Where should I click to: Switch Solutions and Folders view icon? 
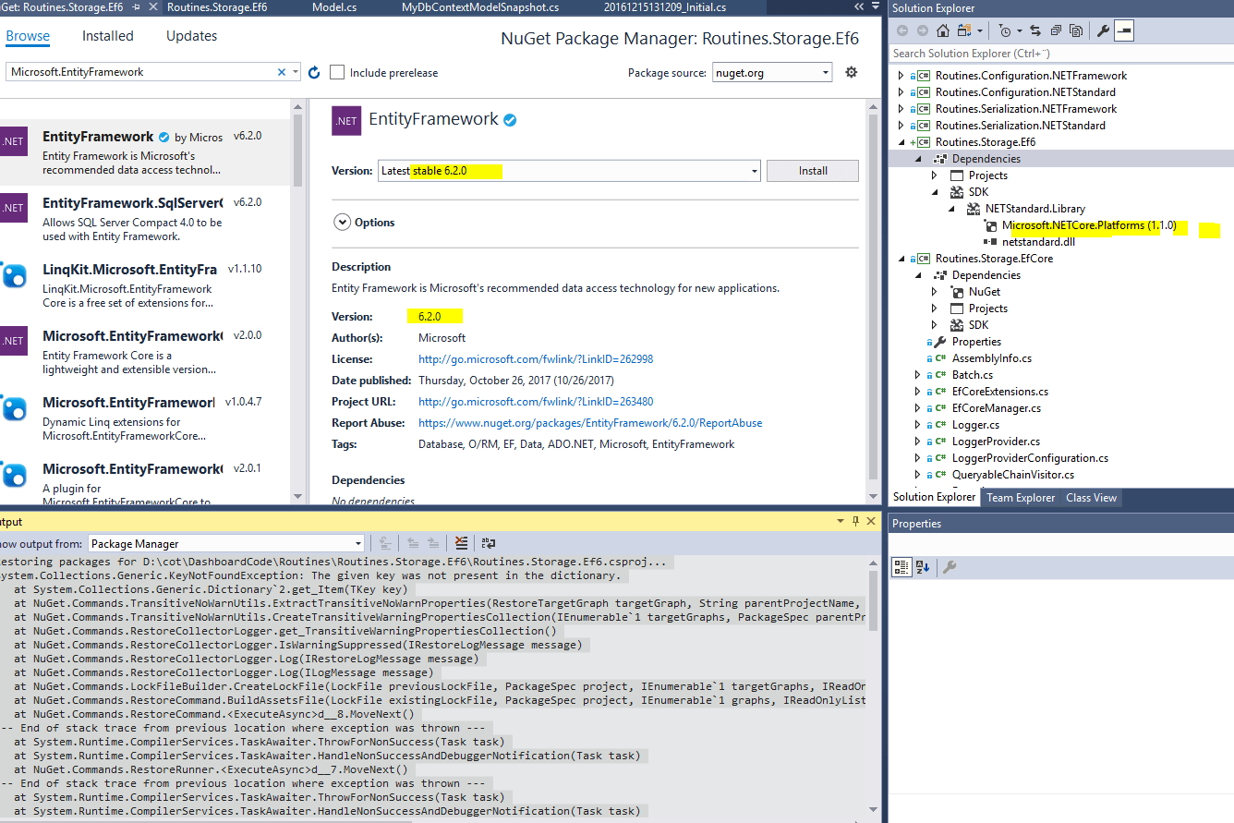963,30
